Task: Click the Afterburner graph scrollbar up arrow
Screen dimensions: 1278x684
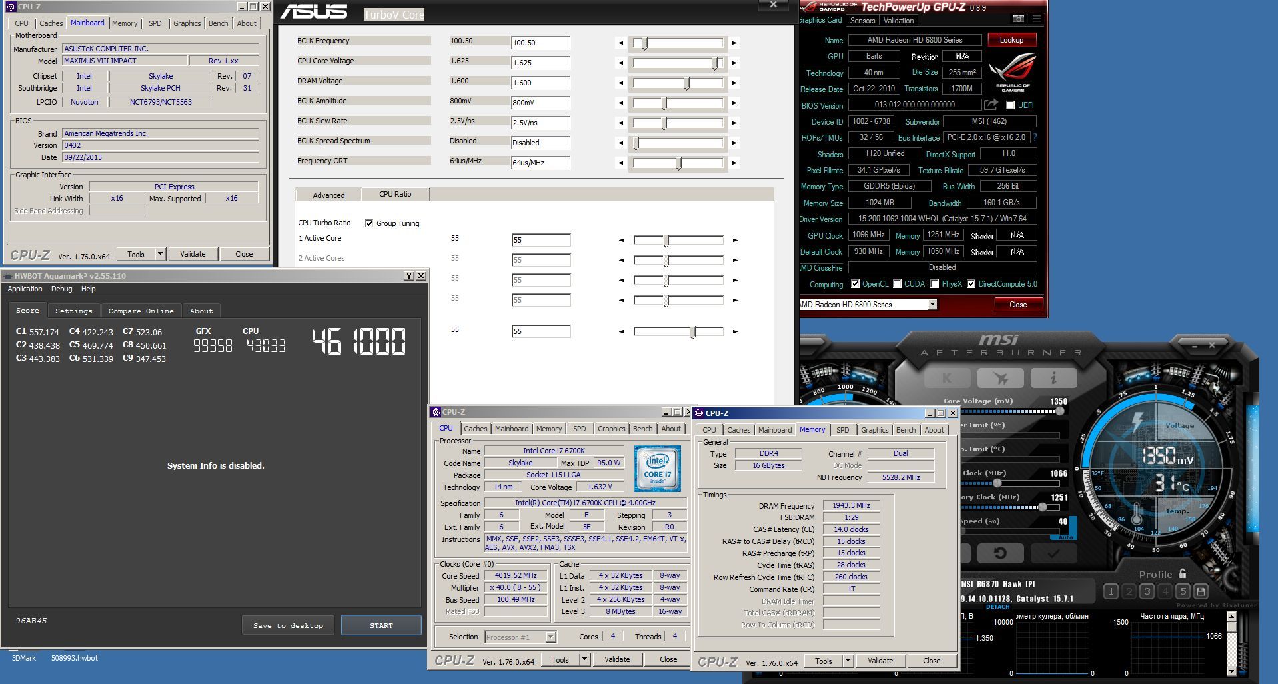Action: (x=1231, y=617)
